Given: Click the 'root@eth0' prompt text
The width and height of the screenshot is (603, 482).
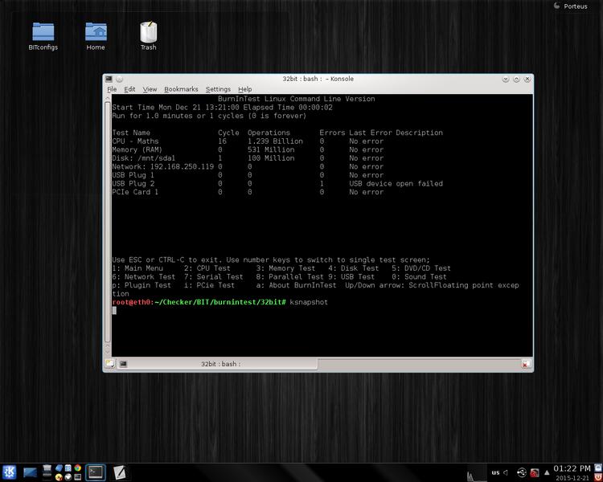Looking at the screenshot, I should (x=131, y=303).
